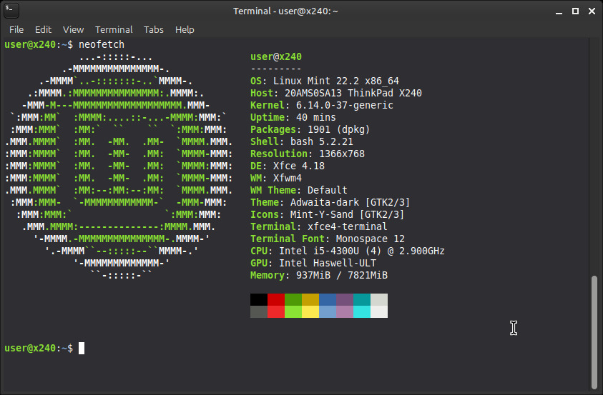Click kernel version '6.14.0-37-generic'
Screen dimensions: 603x395
pos(345,105)
